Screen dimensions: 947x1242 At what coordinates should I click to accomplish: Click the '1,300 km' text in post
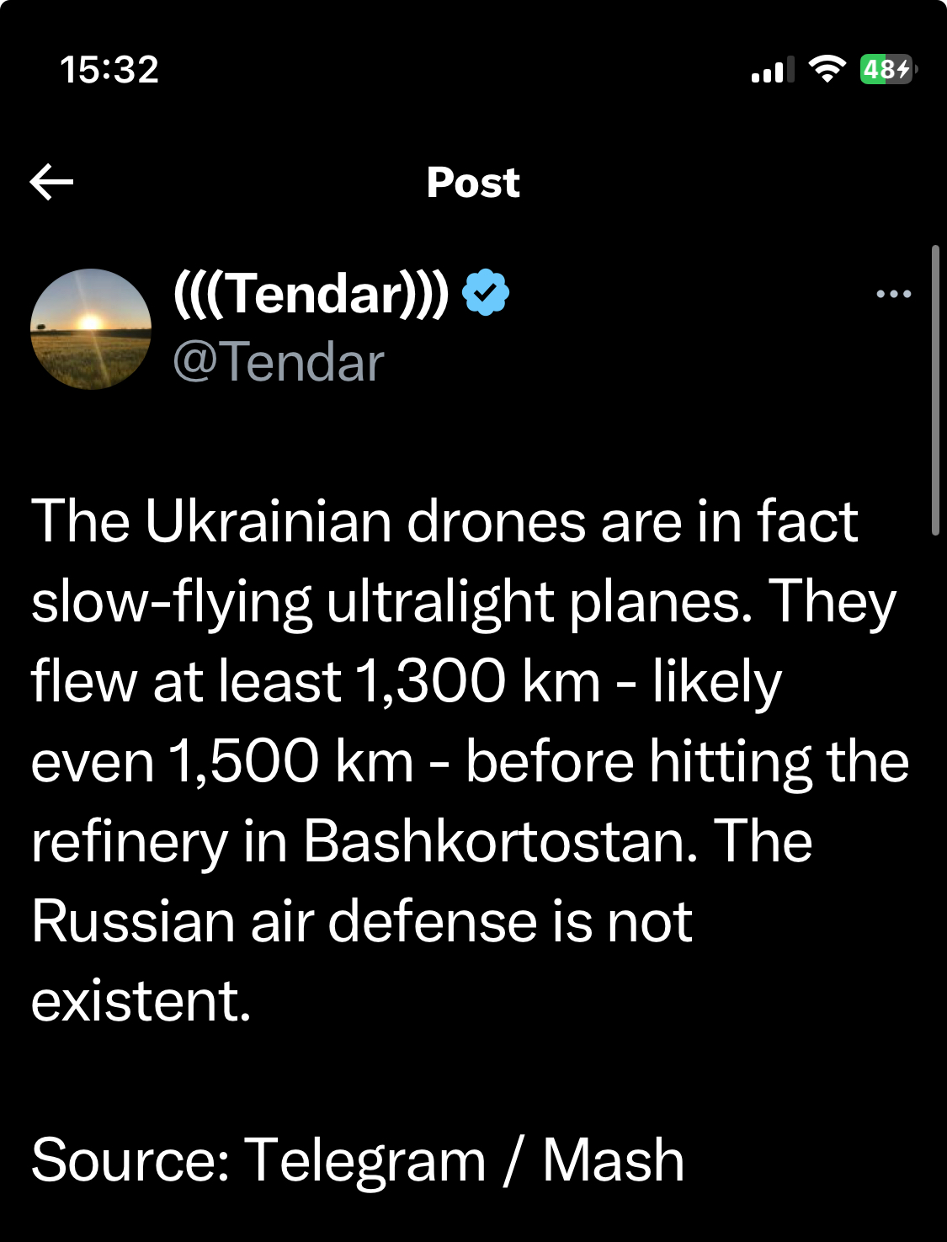tap(477, 681)
